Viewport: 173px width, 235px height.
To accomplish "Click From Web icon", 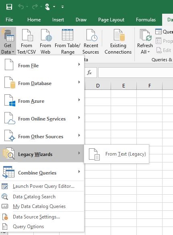I will [x=46, y=35].
